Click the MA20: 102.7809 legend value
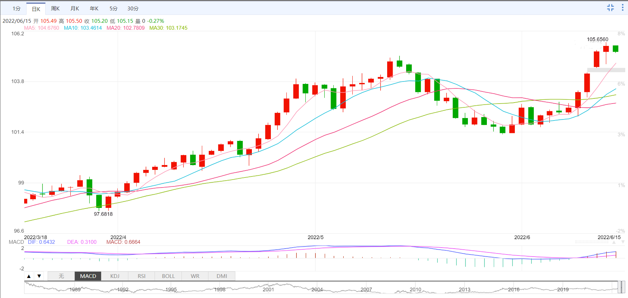Screen dimensions: 628x298 click(126, 28)
